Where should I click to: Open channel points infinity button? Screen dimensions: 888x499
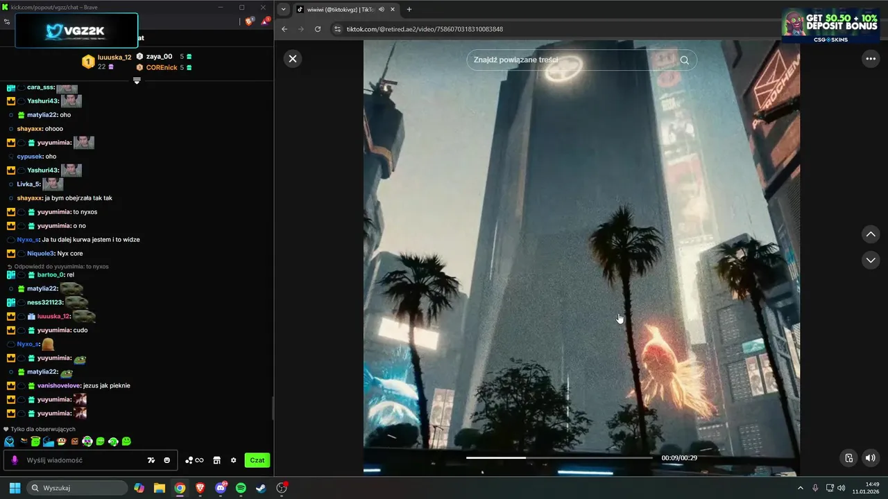tap(194, 460)
